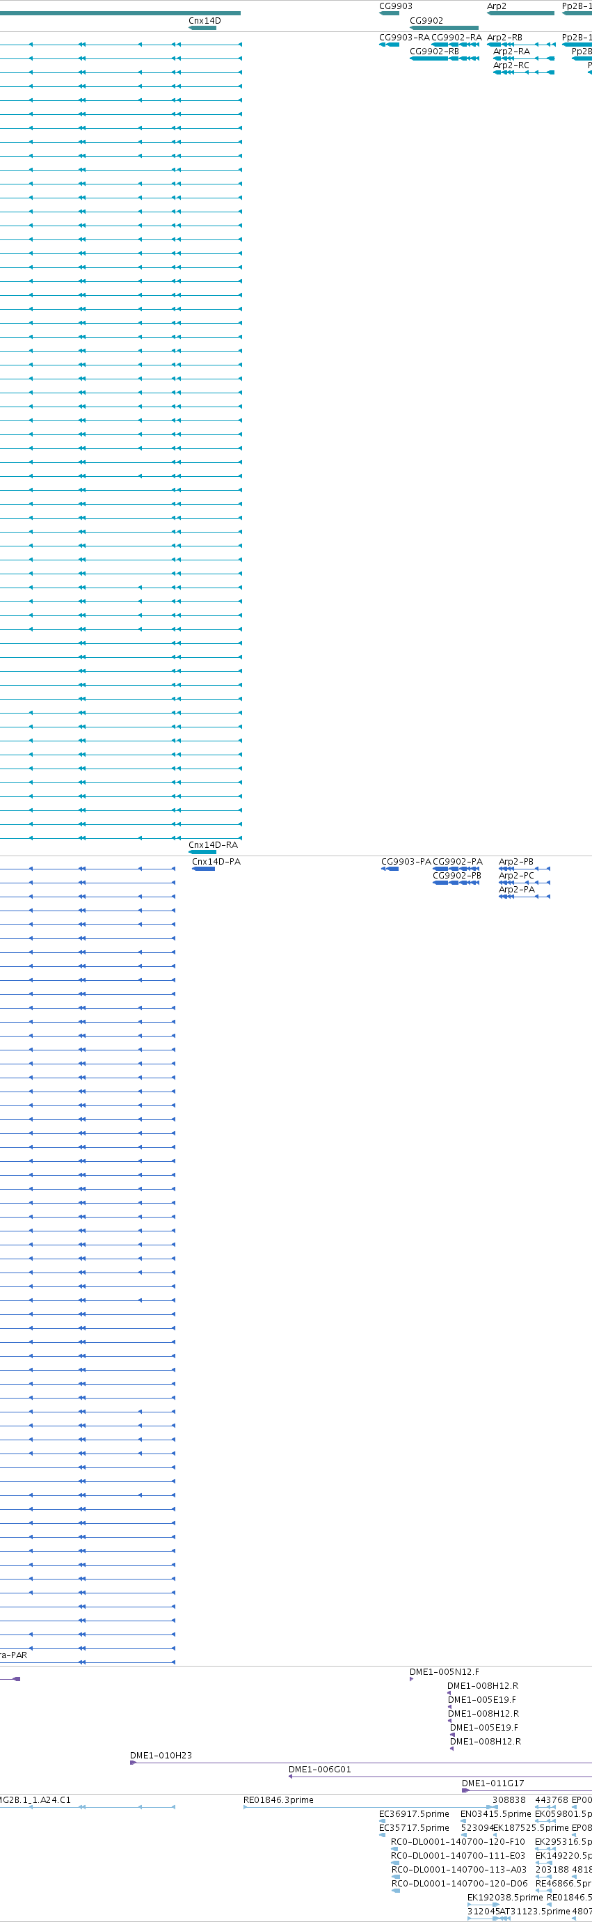Open the Arp2-RC transcript label
The image size is (592, 1922).
(511, 65)
